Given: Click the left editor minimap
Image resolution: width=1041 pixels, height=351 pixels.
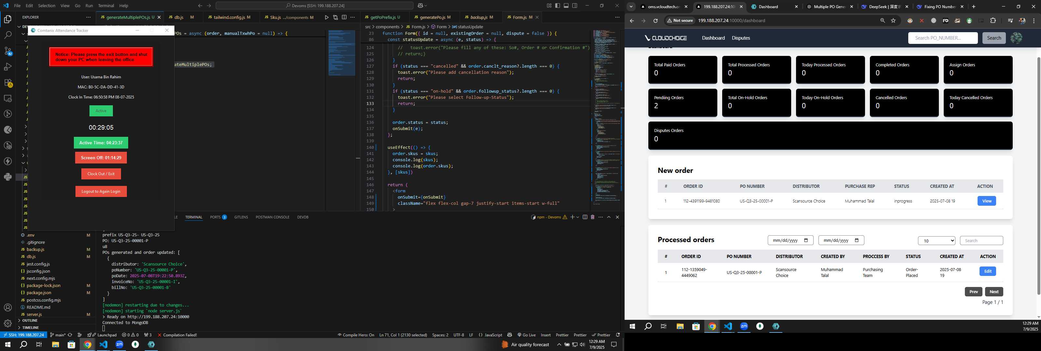Looking at the screenshot, I should coord(342,53).
